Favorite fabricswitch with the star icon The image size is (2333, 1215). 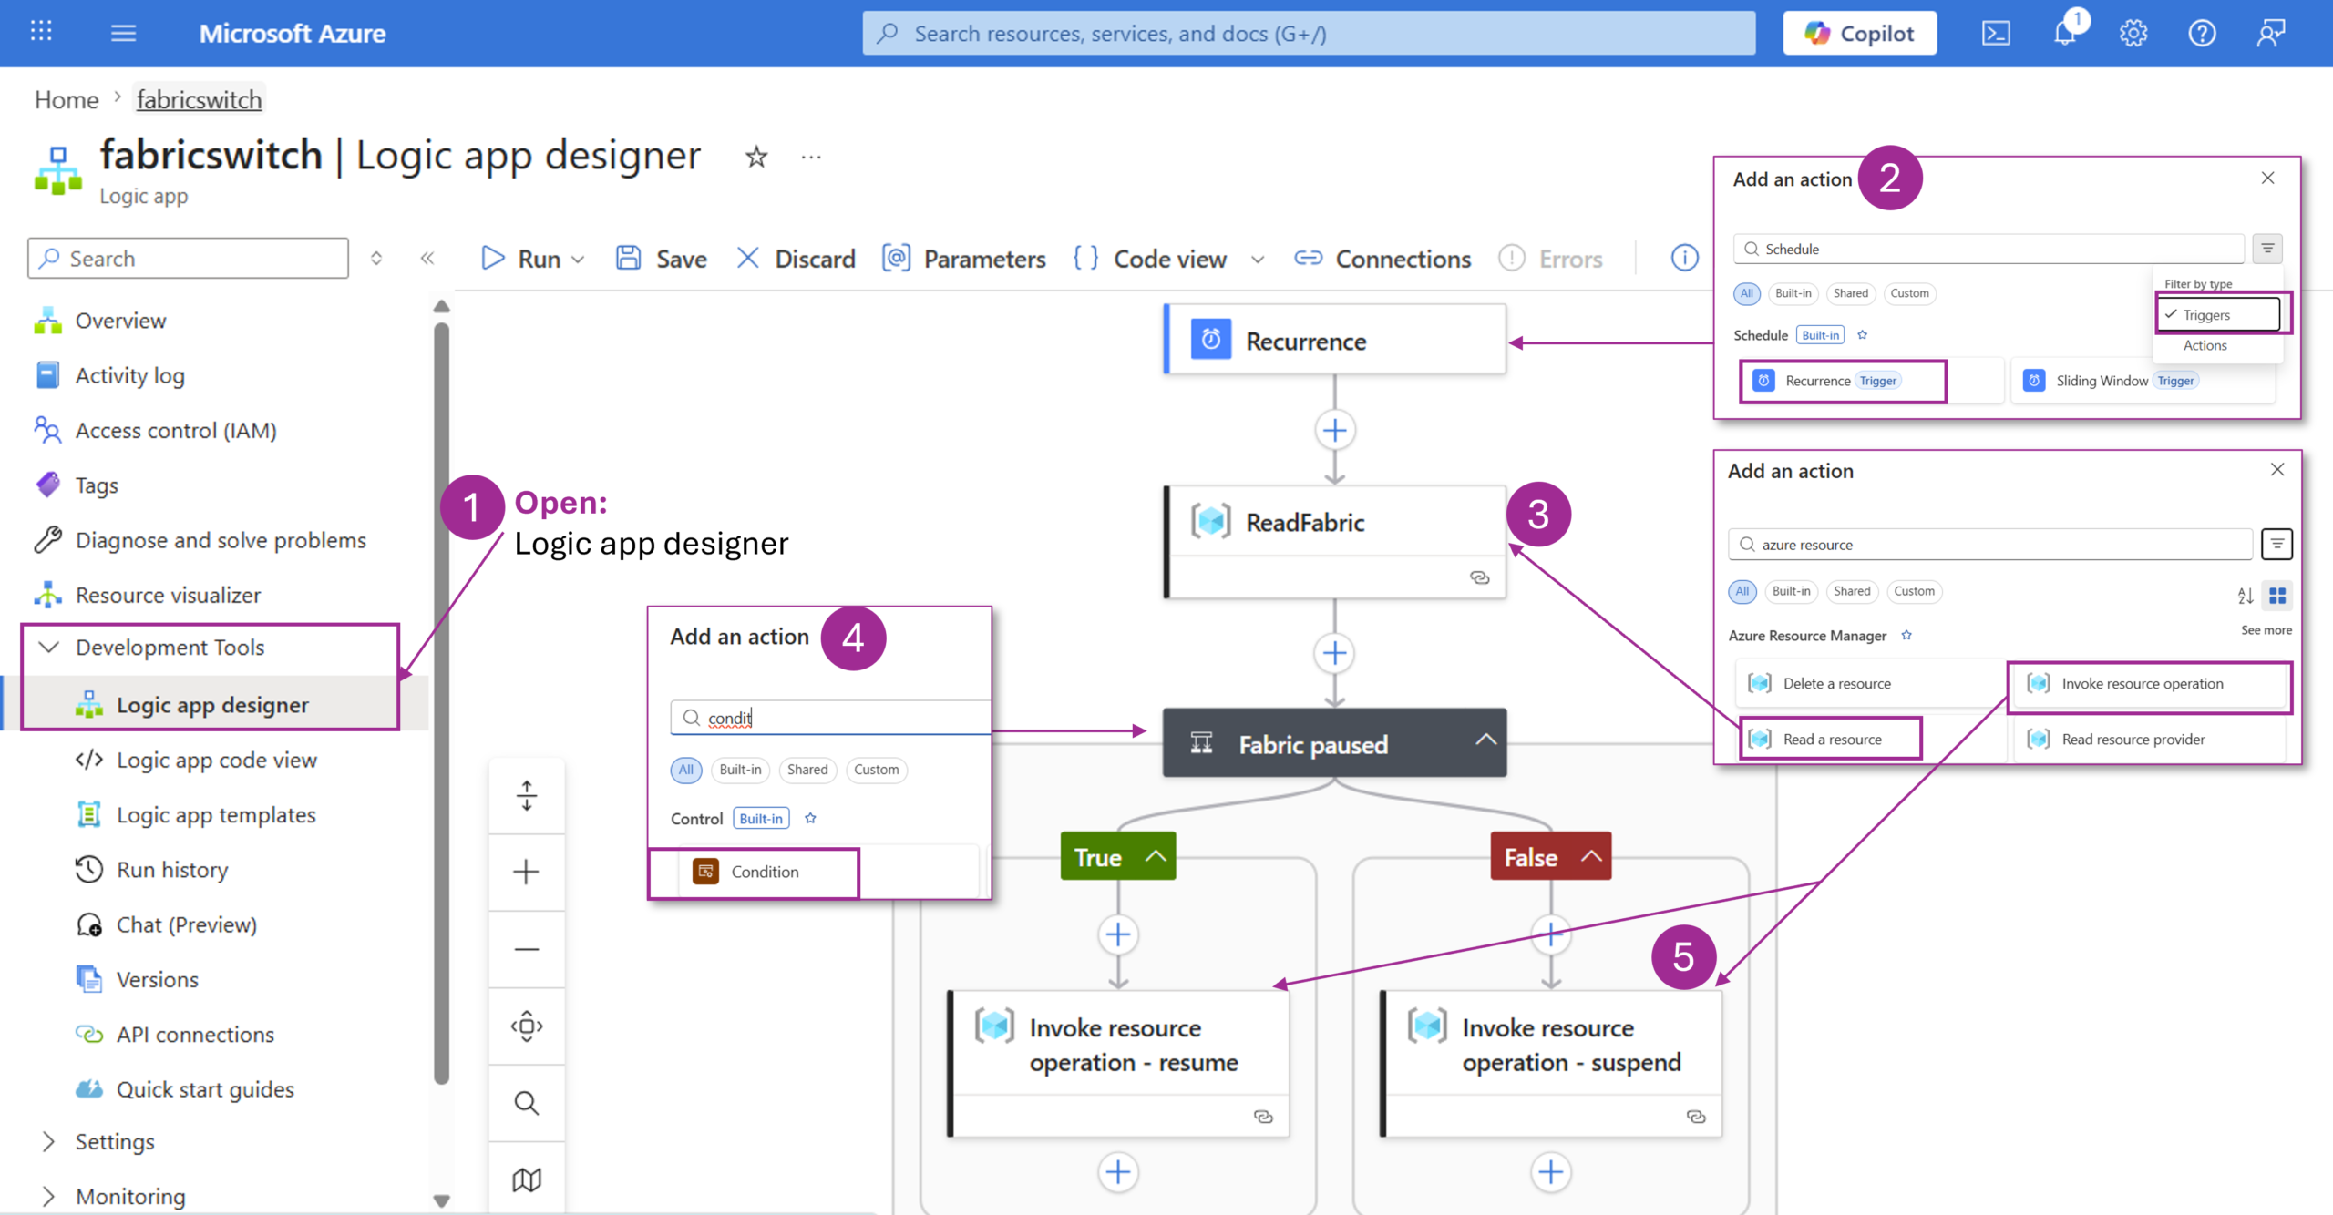pyautogui.click(x=756, y=157)
